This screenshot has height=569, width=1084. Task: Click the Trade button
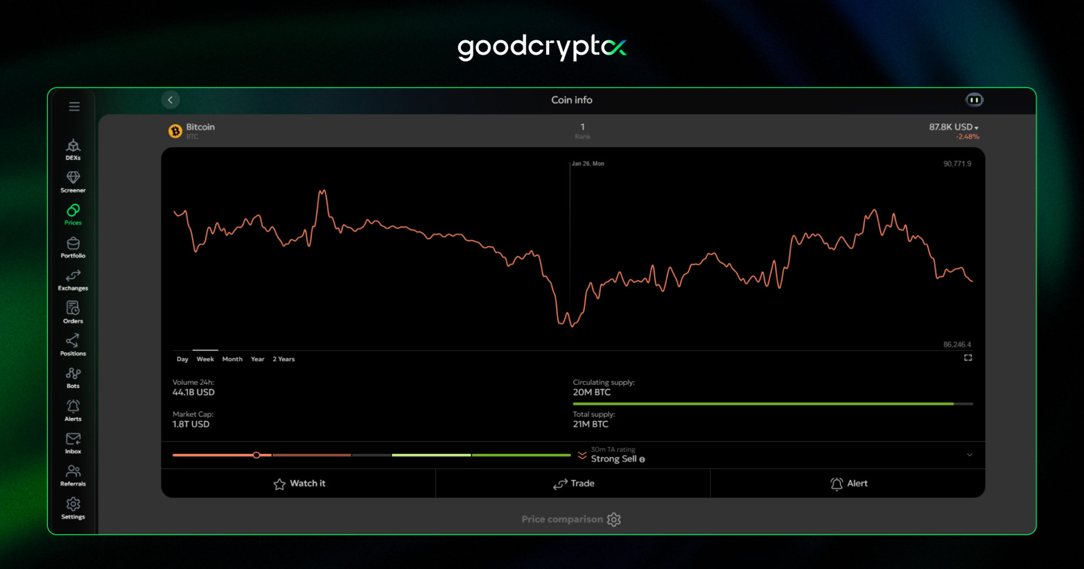[x=573, y=484]
